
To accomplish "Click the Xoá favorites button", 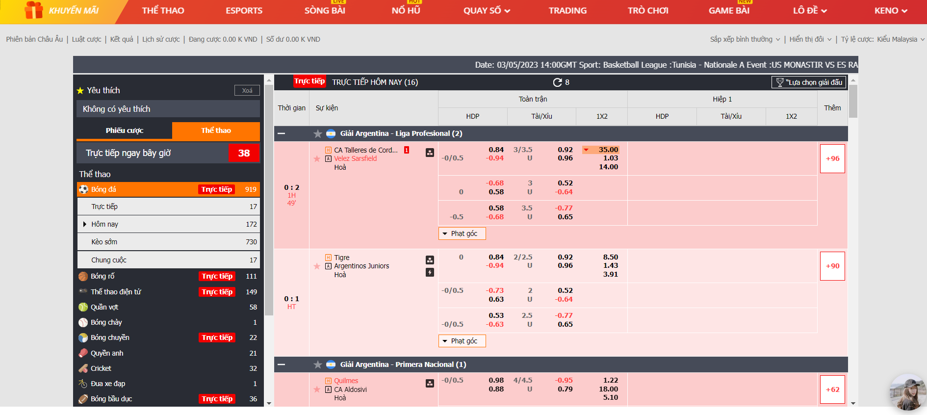I will coord(247,91).
